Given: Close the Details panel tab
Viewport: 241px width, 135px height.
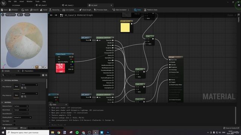Looking at the screenshot, I should [x=18, y=71].
